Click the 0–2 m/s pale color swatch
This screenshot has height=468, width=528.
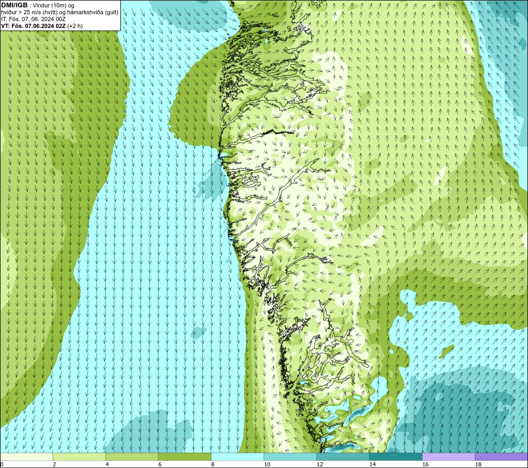click(x=26, y=457)
